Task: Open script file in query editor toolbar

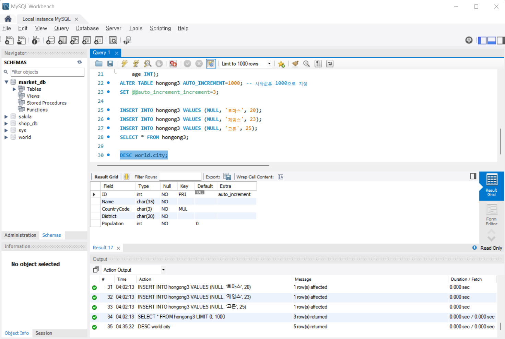Action: pyautogui.click(x=99, y=64)
